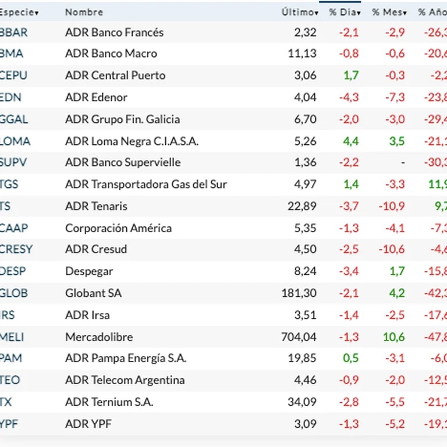Open the TGS ticker link

(9, 185)
